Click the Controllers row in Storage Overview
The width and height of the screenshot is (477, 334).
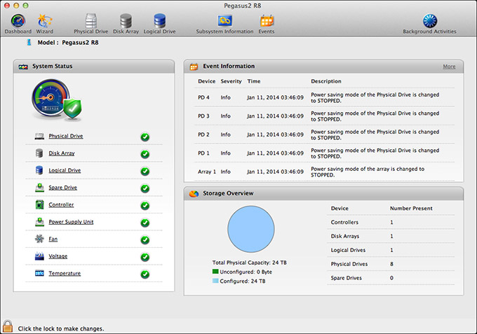click(x=391, y=222)
